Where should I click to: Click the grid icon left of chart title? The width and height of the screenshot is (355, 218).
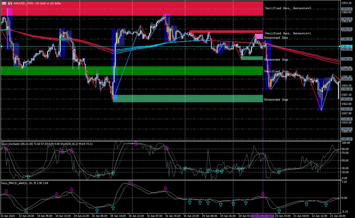[x=3, y=3]
